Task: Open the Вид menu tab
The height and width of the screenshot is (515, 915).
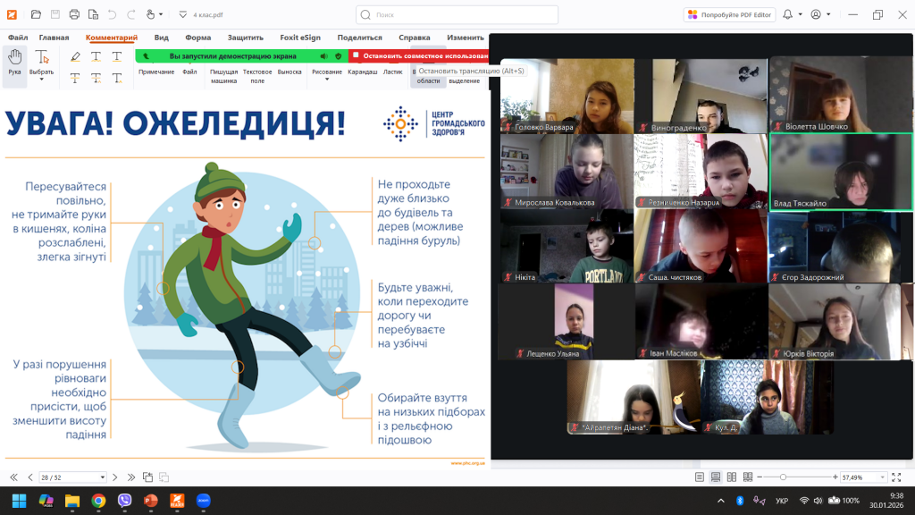Action: pyautogui.click(x=161, y=38)
